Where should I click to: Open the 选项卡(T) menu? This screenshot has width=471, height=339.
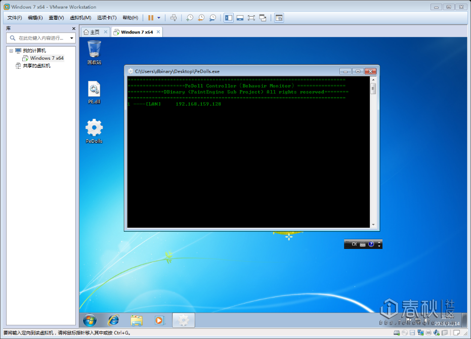tap(107, 18)
